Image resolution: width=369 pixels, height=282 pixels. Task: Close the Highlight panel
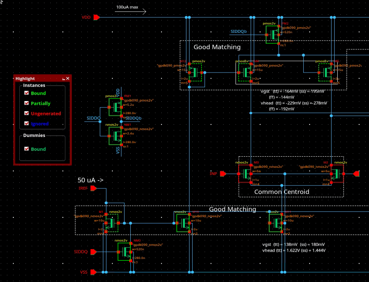tap(68, 78)
